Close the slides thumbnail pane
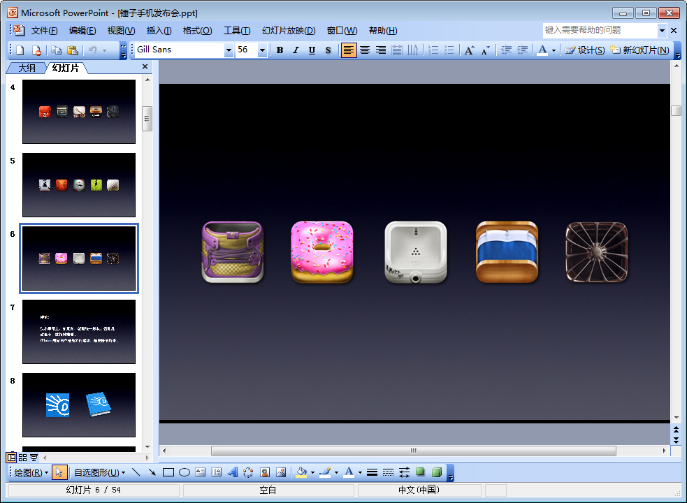This screenshot has width=687, height=503. point(145,66)
